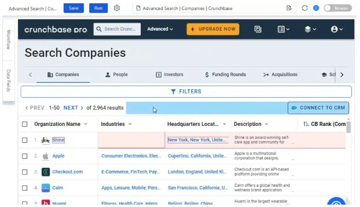Screen dimensions: 360x207
Task: Open the news feed icon in navbar
Action: tap(258, 29)
